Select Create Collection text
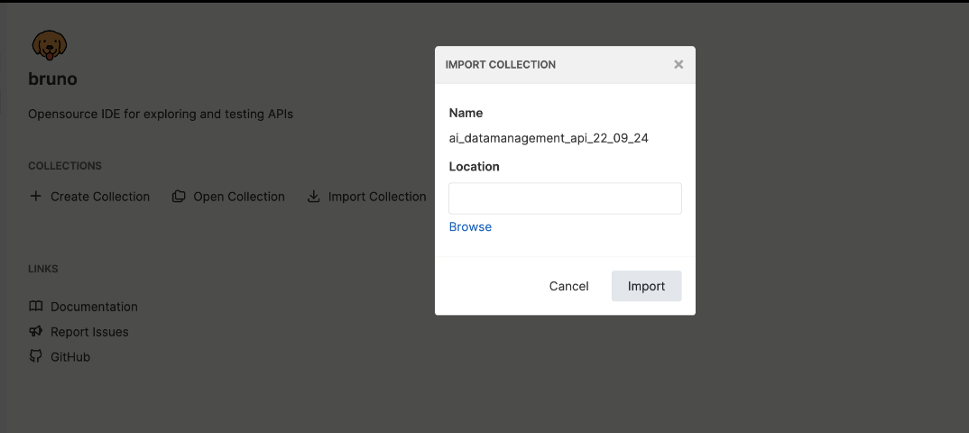Viewport: 969px width, 433px height. [100, 197]
